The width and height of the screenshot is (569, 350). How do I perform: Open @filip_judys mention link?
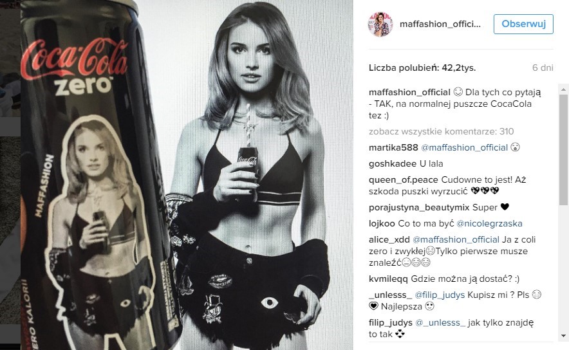[440, 295]
